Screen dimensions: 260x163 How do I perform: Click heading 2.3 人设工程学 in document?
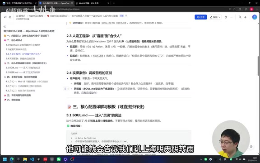tap(94, 36)
